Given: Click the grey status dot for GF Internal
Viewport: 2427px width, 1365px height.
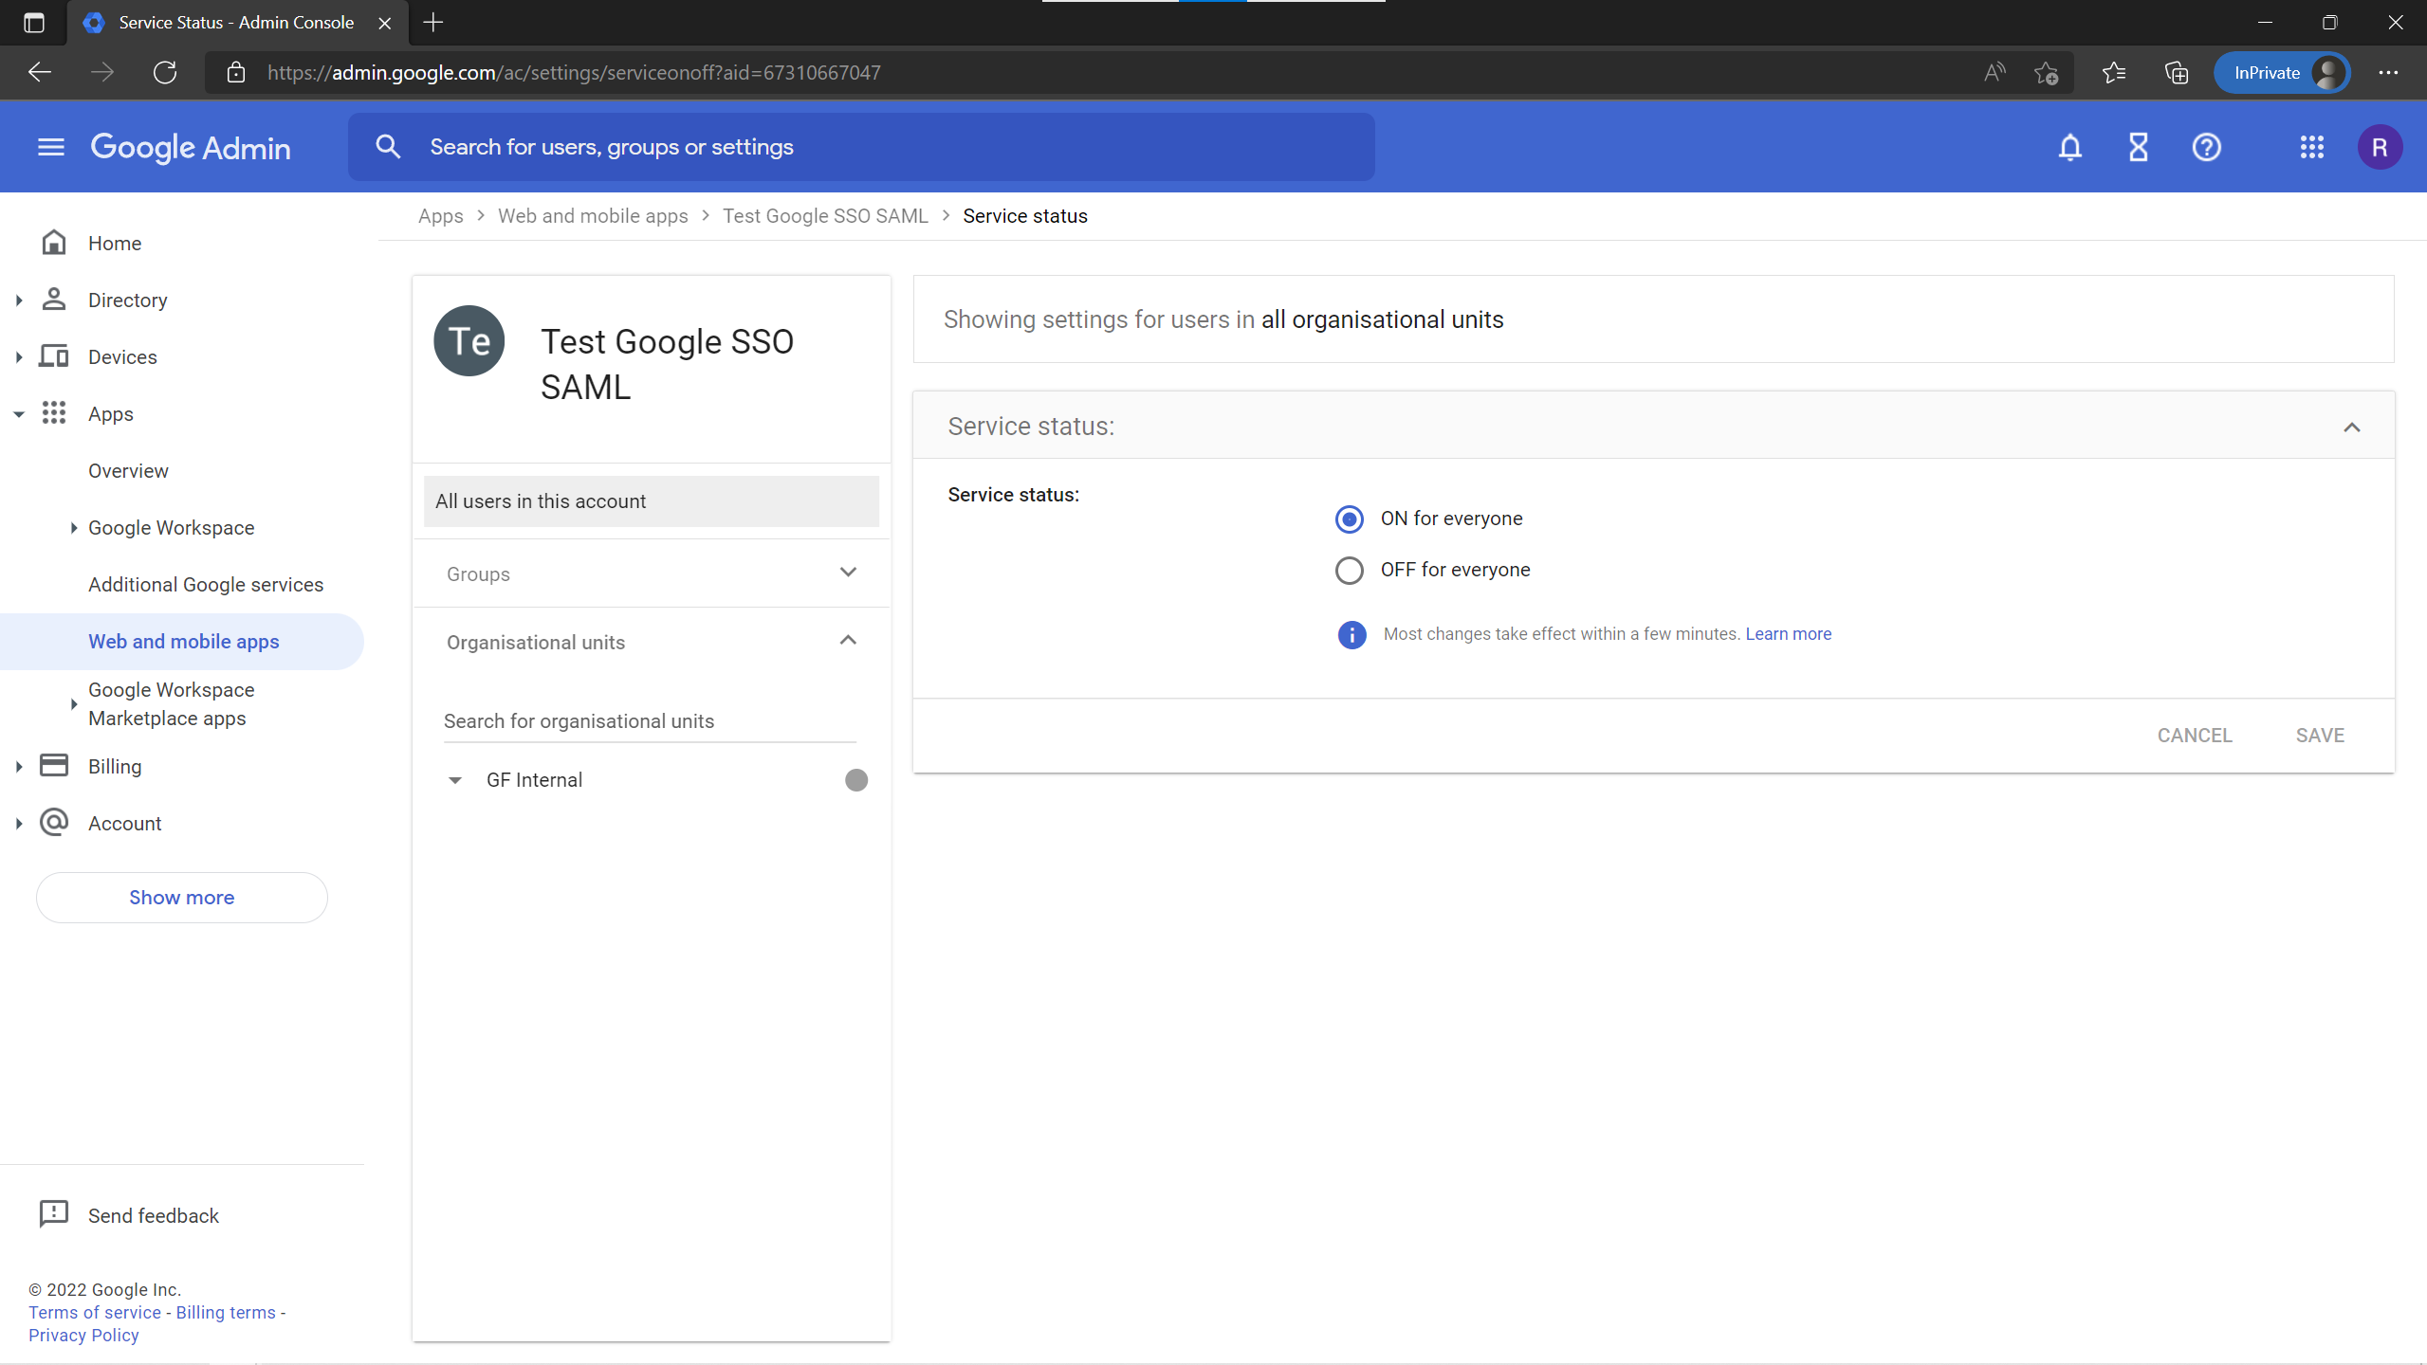Looking at the screenshot, I should tap(856, 780).
